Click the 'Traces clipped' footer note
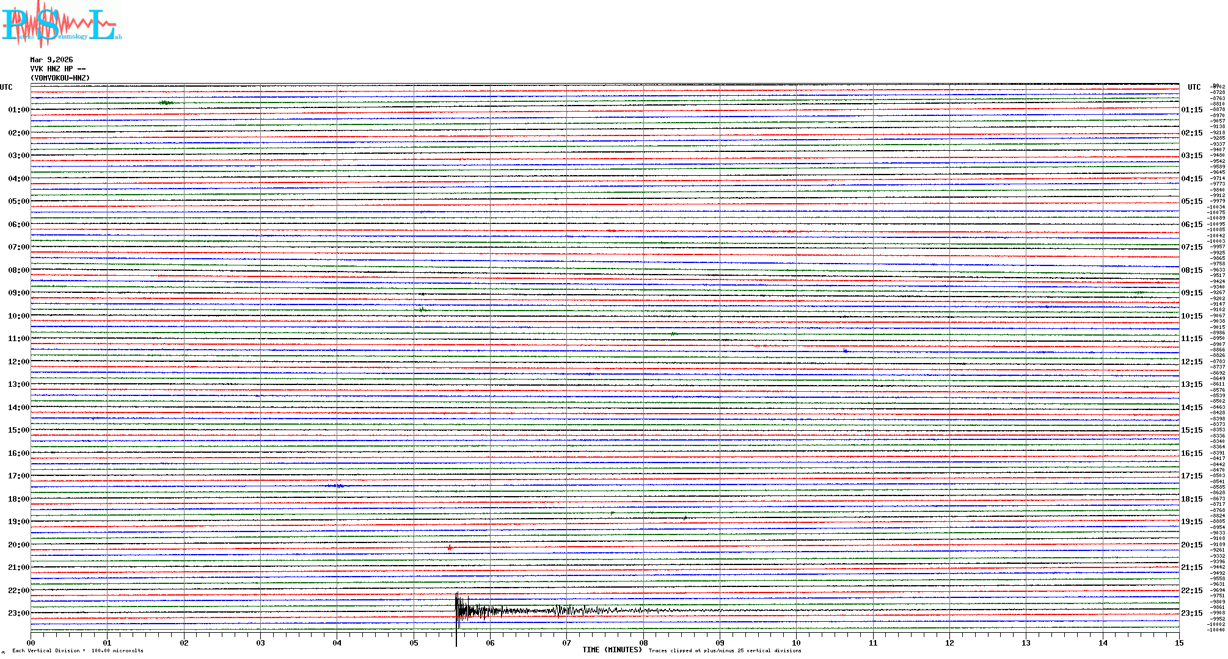Screen dimensions: 1228x659 pos(725,650)
